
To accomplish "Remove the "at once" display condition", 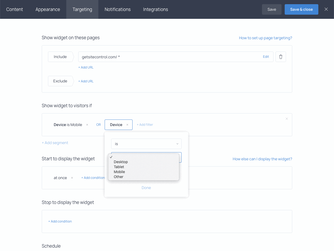I will [72, 178].
